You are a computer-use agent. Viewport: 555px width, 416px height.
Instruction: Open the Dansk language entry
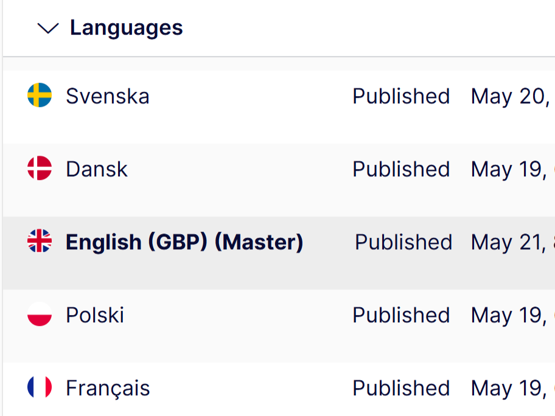[x=97, y=169]
